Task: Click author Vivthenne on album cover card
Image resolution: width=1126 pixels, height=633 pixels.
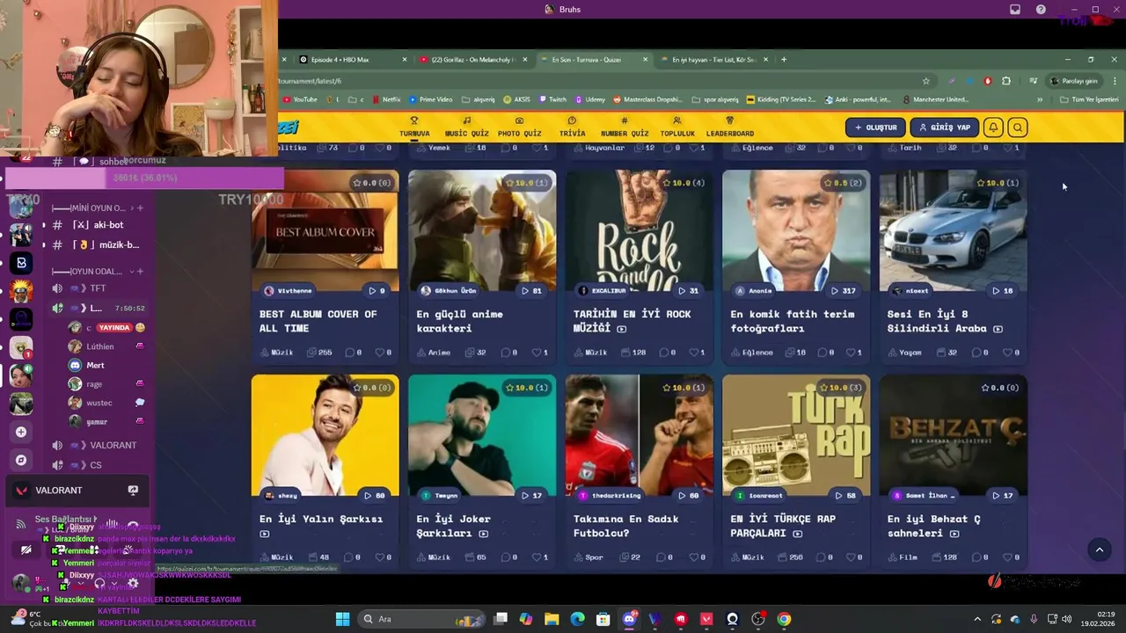Action: (x=288, y=291)
